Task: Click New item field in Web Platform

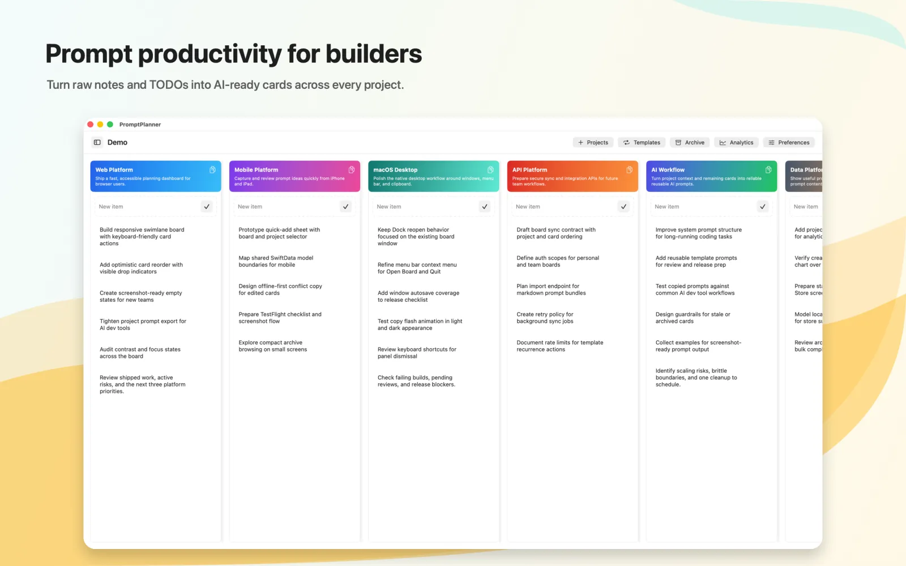Action: [147, 207]
